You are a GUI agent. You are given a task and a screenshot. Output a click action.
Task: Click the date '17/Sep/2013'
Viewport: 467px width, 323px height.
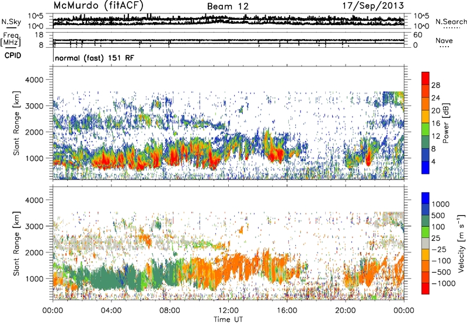tap(373, 6)
